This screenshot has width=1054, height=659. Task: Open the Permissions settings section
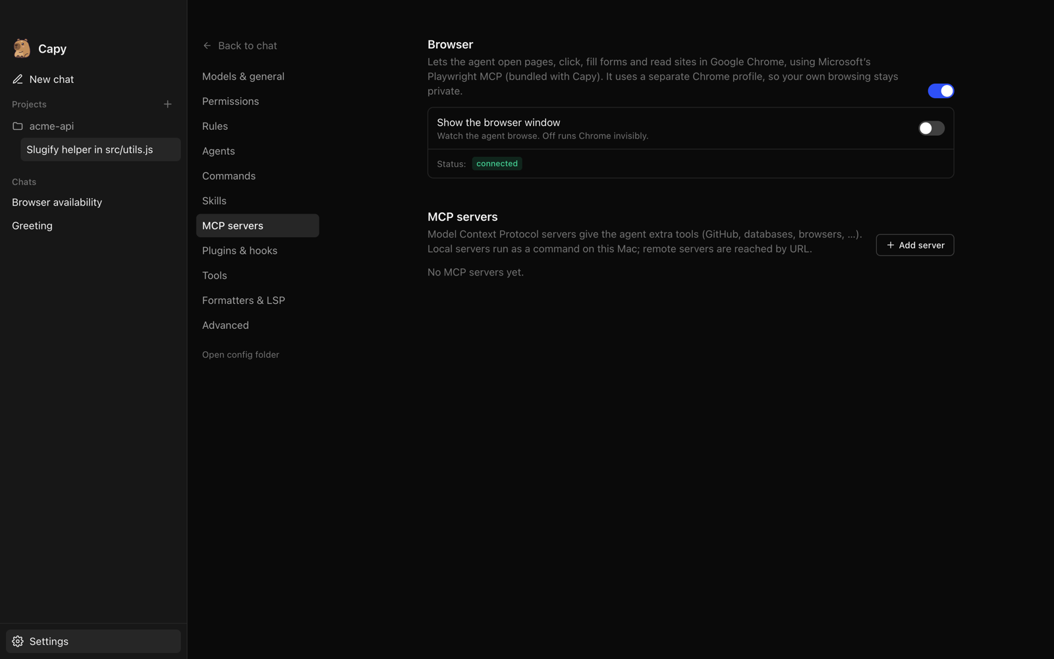[x=258, y=101]
